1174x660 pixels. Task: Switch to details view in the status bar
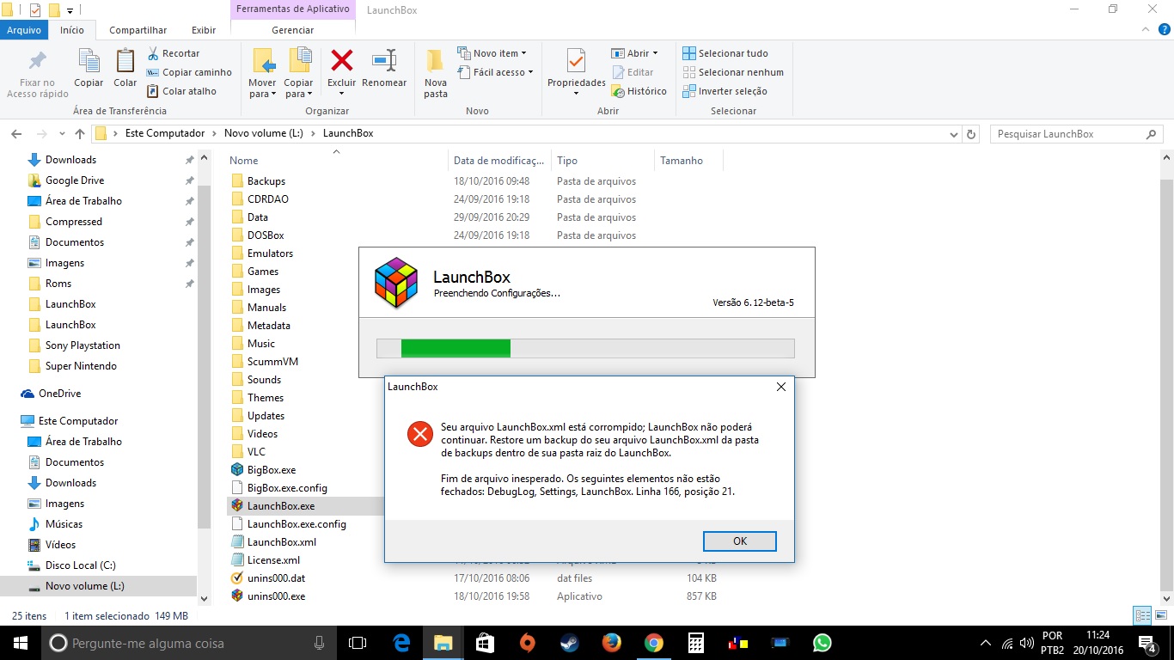coord(1142,615)
